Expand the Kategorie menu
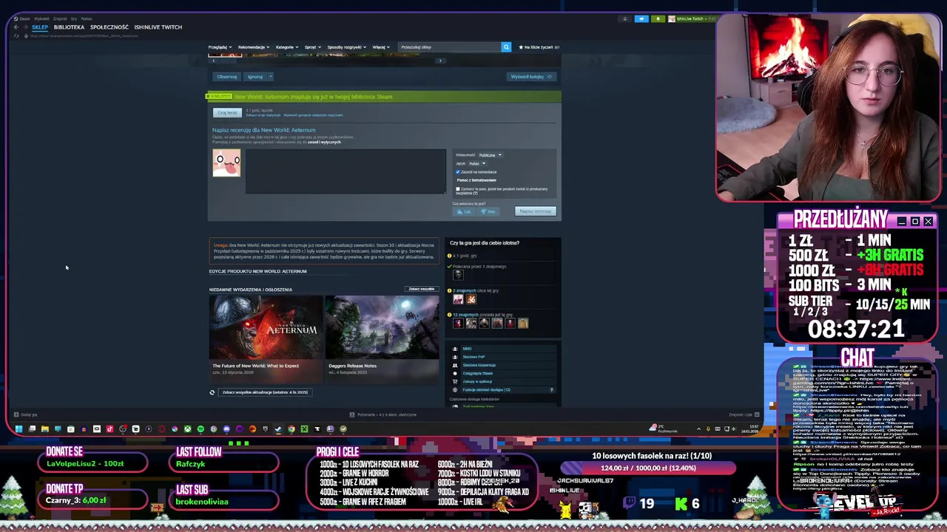The width and height of the screenshot is (947, 532). pyautogui.click(x=287, y=47)
